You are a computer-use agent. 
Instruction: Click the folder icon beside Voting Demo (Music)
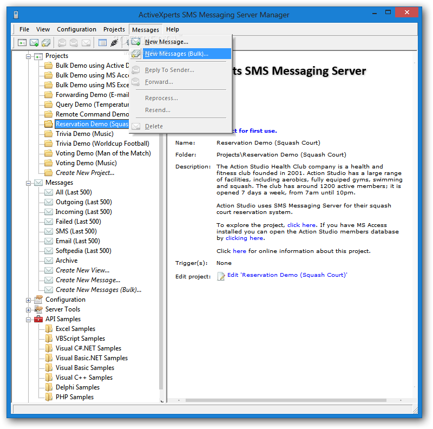coord(49,163)
